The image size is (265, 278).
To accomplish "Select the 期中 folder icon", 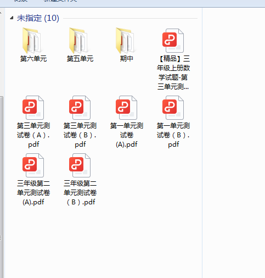I will pos(126,41).
